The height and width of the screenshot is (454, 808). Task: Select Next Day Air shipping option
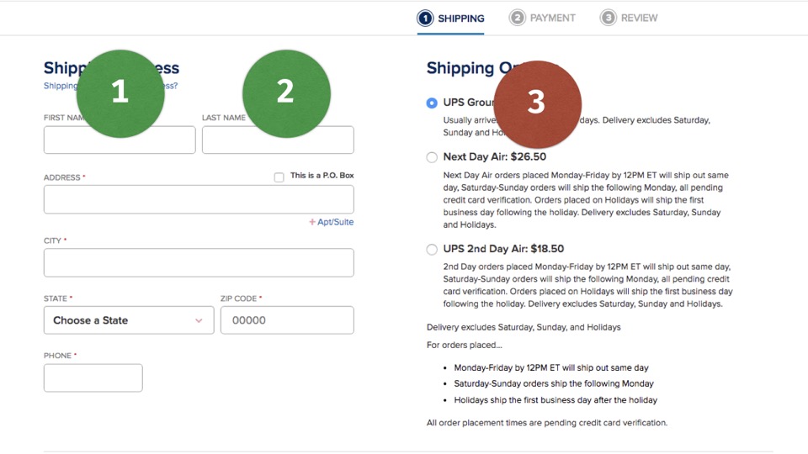(x=432, y=157)
